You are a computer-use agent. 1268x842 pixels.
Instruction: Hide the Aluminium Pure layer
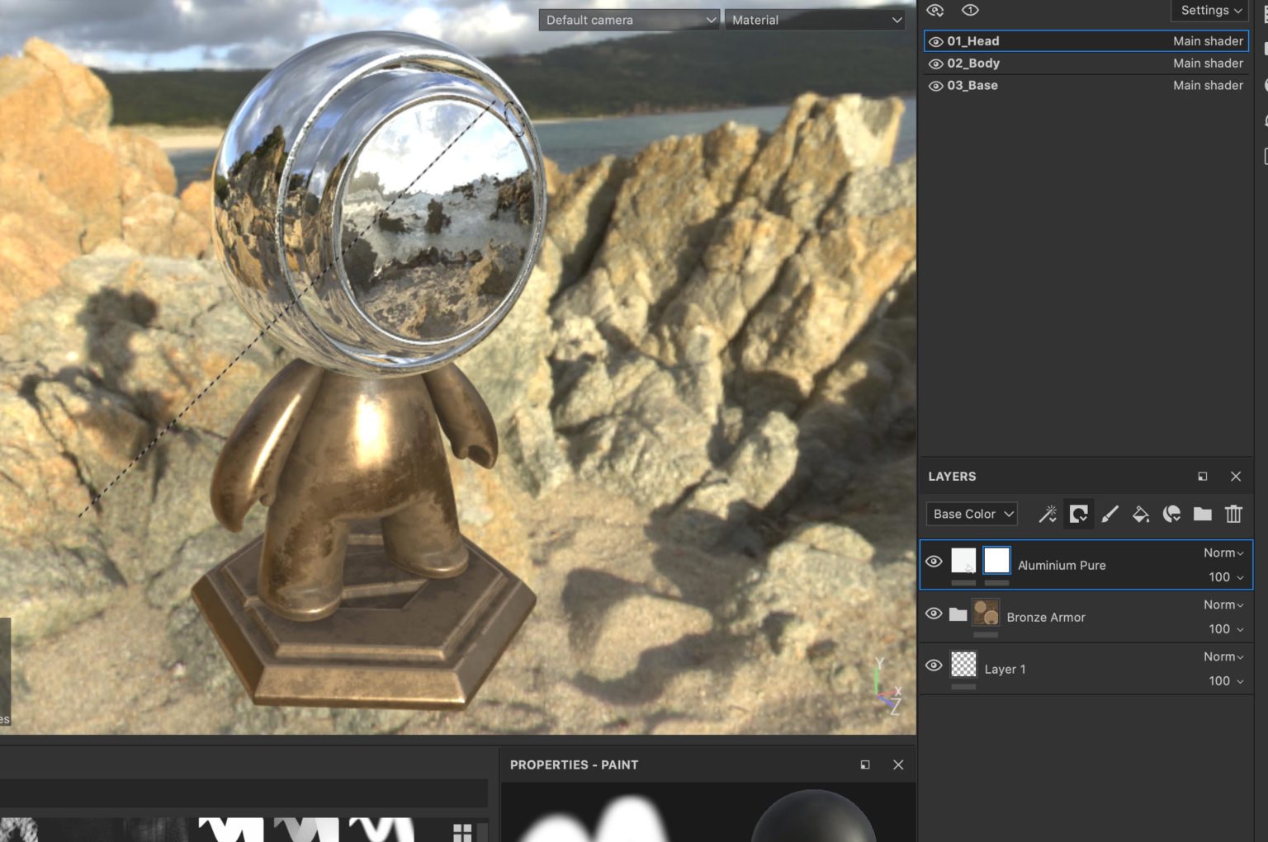click(934, 562)
